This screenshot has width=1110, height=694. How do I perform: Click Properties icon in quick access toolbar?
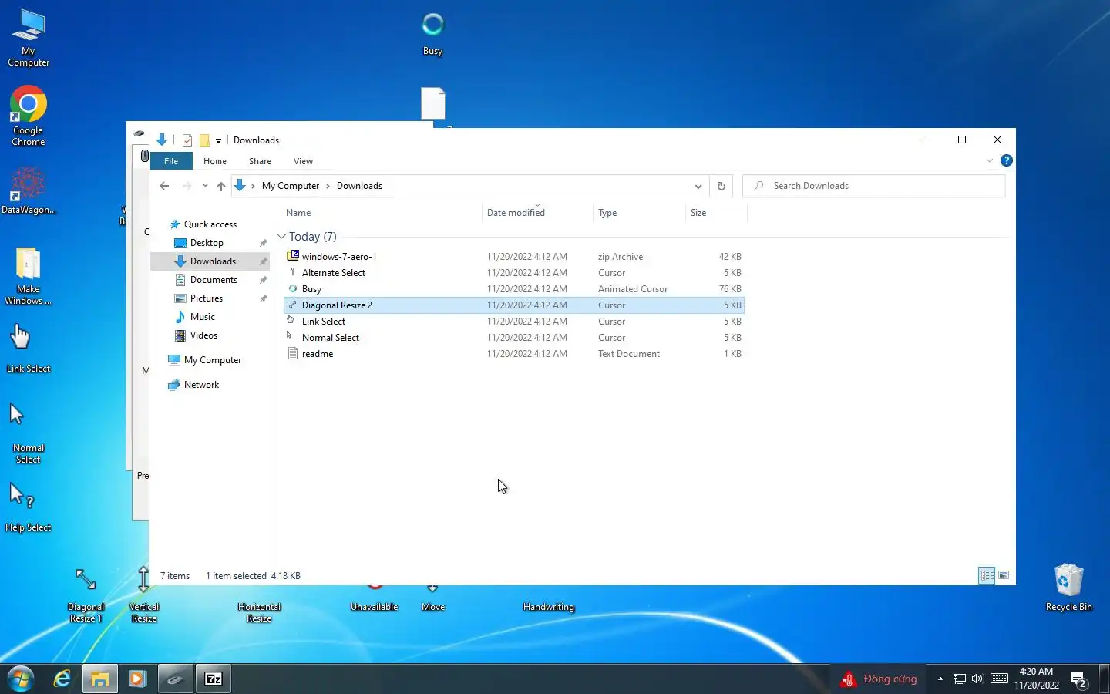(187, 140)
